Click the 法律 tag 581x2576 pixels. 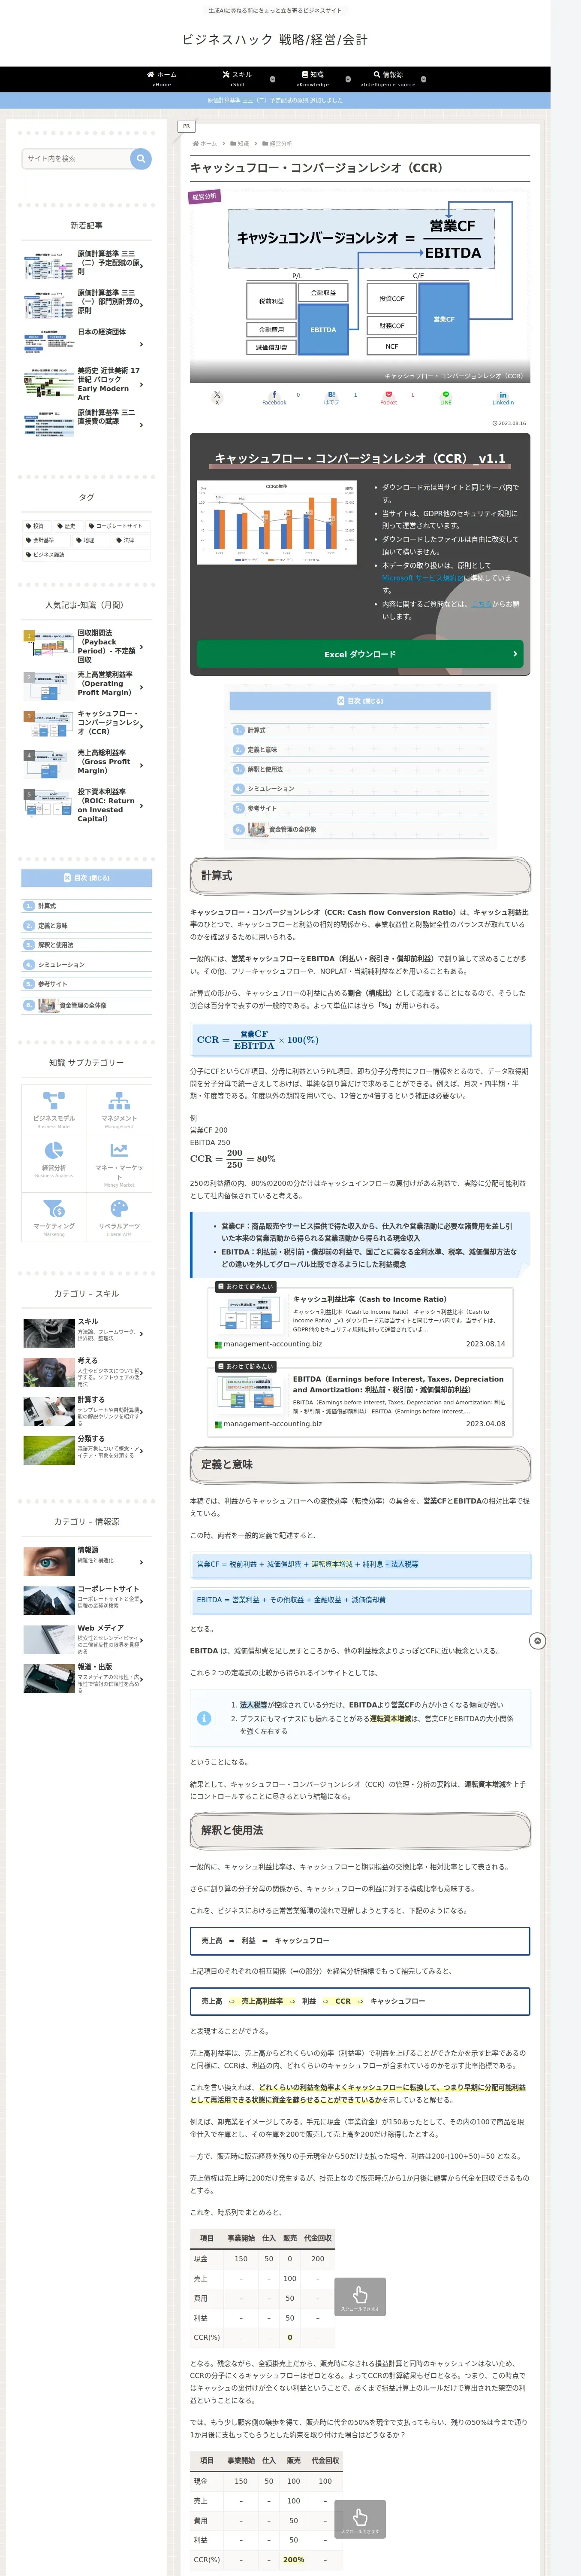coord(126,540)
